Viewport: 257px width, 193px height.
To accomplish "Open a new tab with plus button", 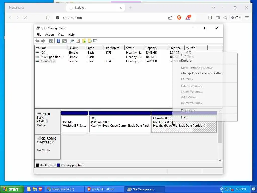I will pyautogui.click(x=130, y=8).
